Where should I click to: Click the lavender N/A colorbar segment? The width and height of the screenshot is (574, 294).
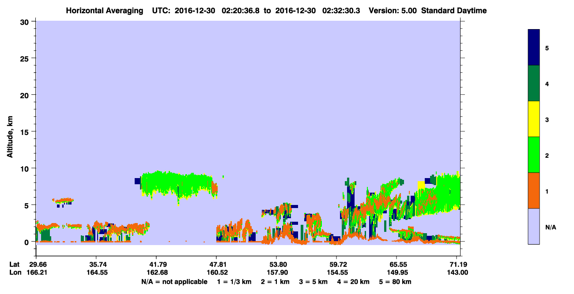[x=534, y=226]
